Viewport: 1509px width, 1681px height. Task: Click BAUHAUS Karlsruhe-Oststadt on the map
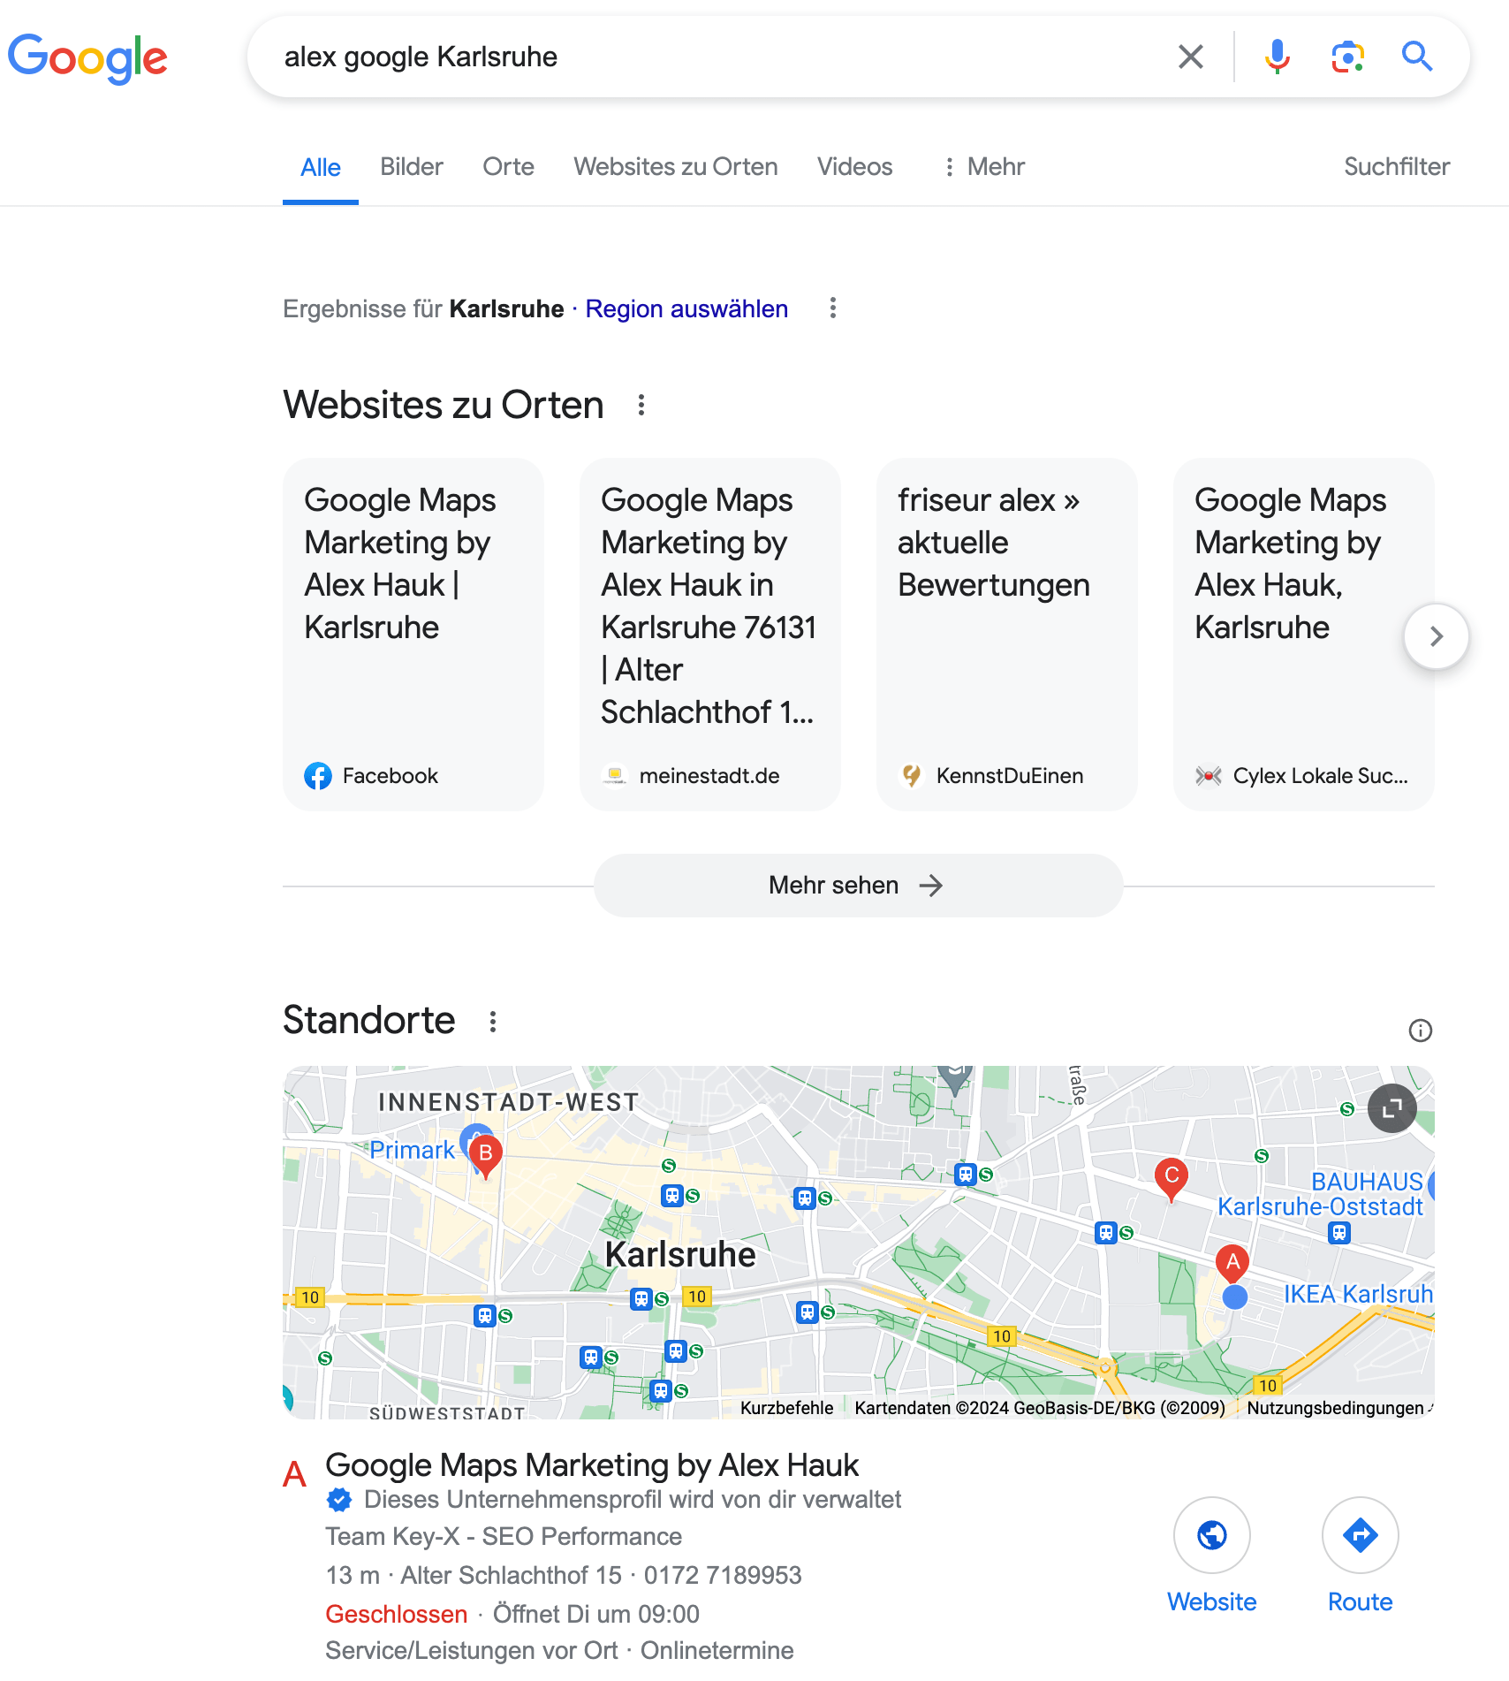click(x=1321, y=1194)
